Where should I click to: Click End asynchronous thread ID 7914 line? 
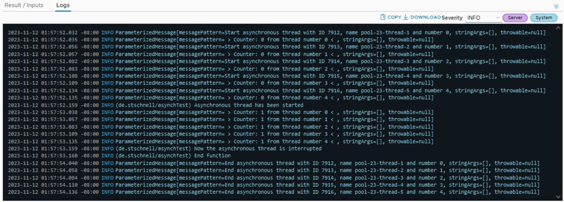point(274,178)
